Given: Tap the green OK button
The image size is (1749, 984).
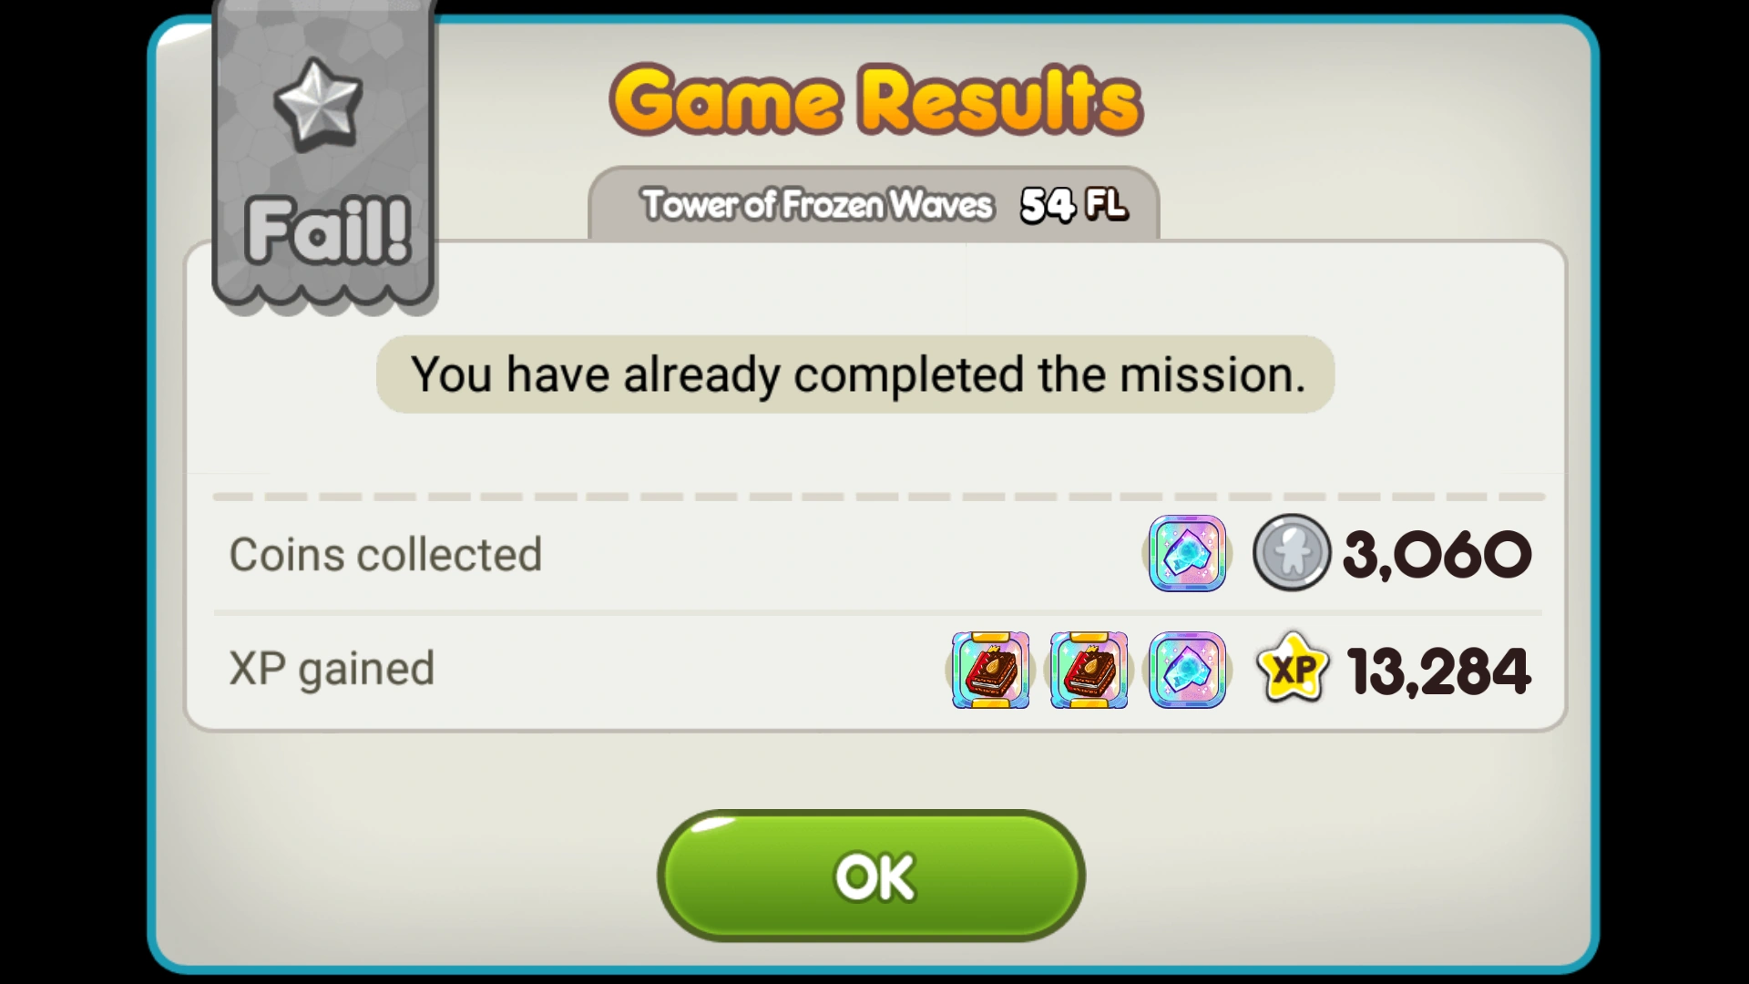Looking at the screenshot, I should pos(871,876).
